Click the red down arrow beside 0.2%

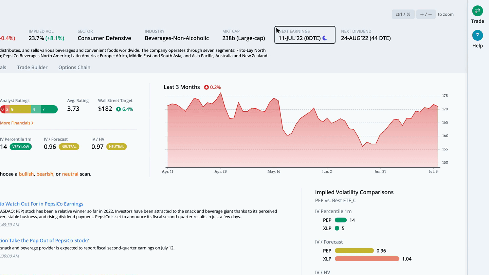click(x=206, y=87)
